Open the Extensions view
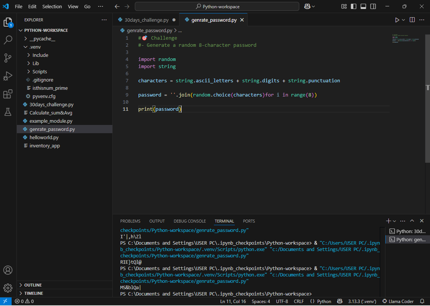The width and height of the screenshot is (430, 306). (8, 94)
